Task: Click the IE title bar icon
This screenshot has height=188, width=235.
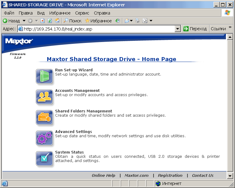Action: pyautogui.click(x=5, y=5)
